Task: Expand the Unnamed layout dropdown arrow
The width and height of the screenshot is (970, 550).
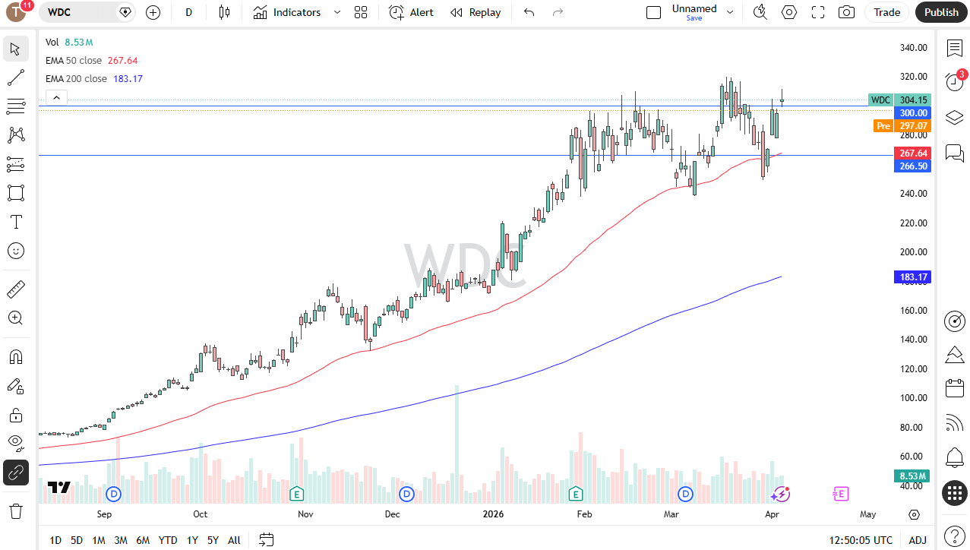Action: (x=731, y=12)
